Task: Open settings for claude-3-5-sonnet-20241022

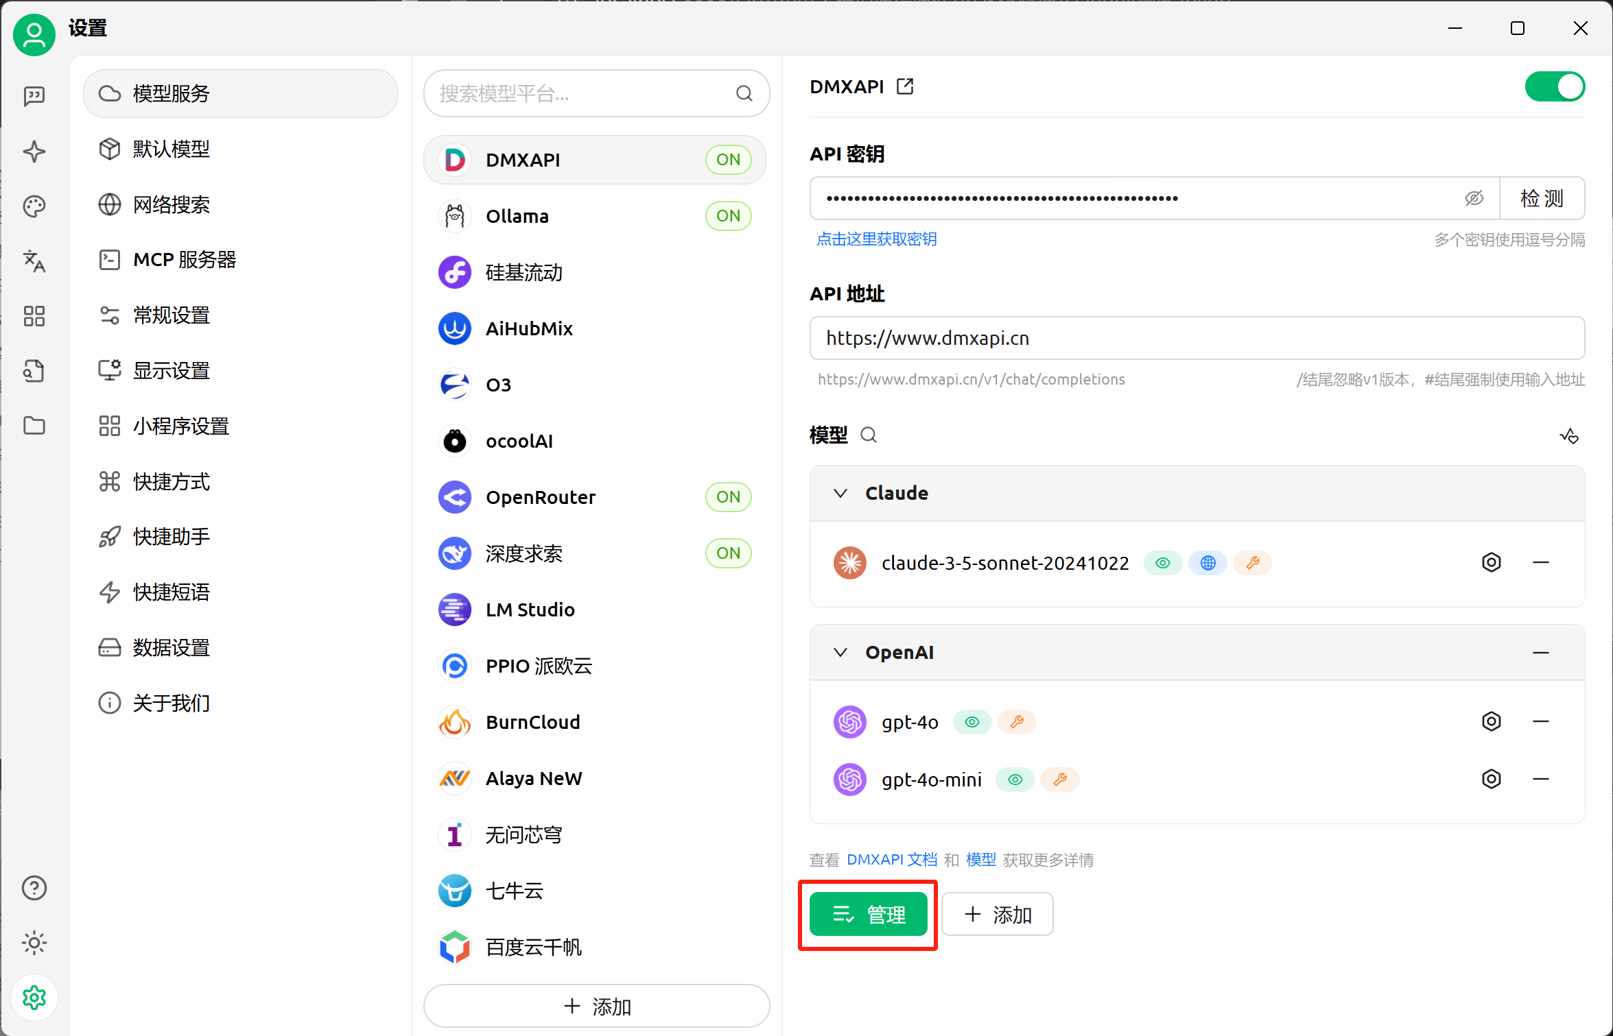Action: tap(1491, 562)
